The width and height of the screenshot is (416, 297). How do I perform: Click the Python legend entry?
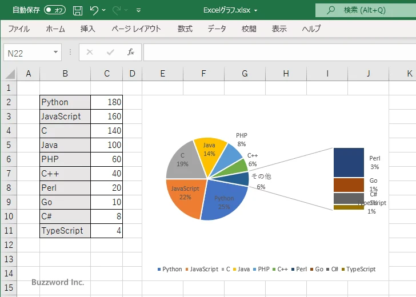[170, 269]
